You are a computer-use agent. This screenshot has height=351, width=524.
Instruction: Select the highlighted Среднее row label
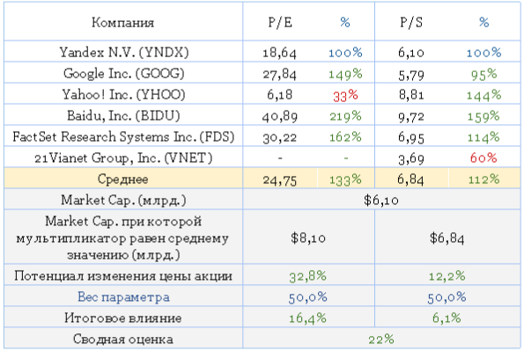pos(123,179)
